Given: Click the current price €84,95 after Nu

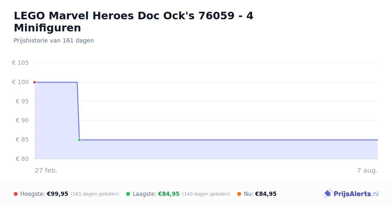Looking at the screenshot, I should coord(266,194).
